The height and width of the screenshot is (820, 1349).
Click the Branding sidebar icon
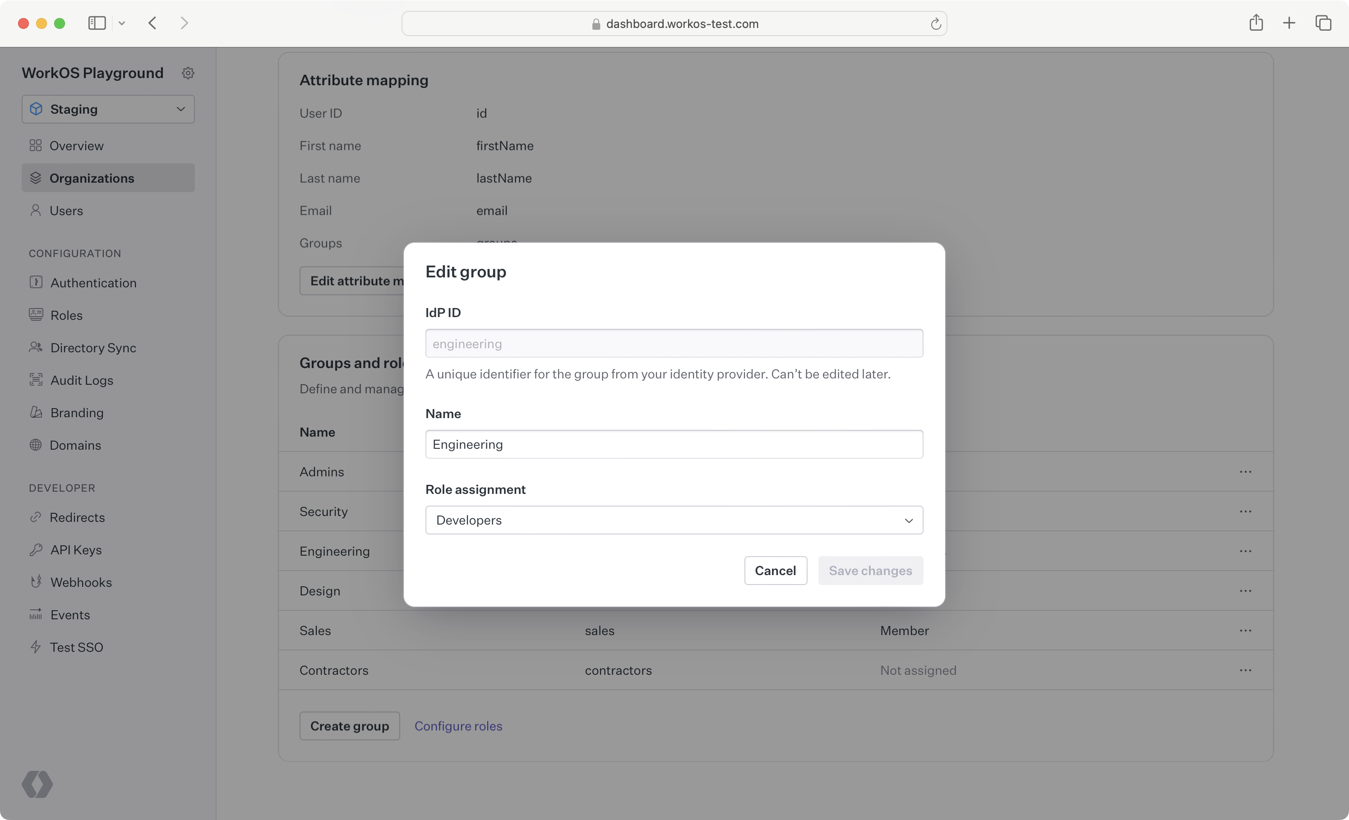point(36,411)
